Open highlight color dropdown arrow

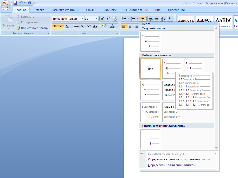click(108, 26)
